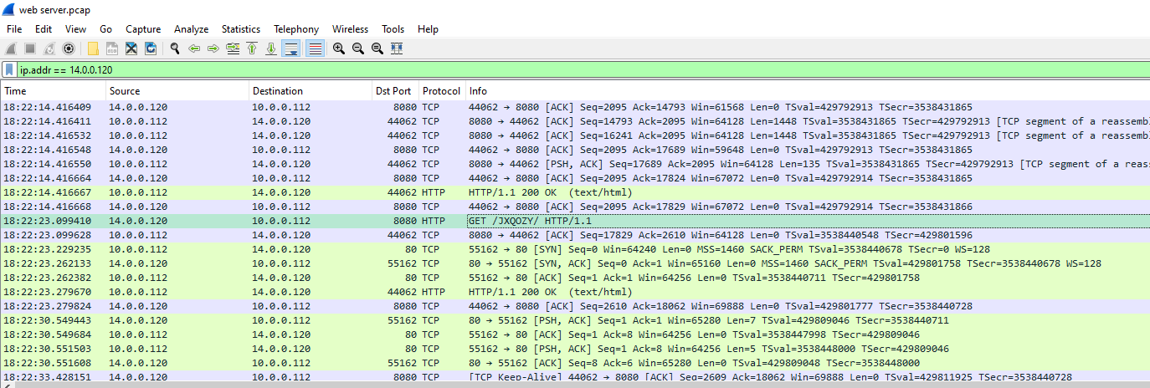Viewport: 1150px width, 388px height.
Task: Click the go to specified packet icon
Action: tap(233, 48)
